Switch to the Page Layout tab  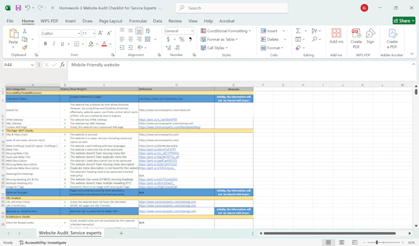110,21
